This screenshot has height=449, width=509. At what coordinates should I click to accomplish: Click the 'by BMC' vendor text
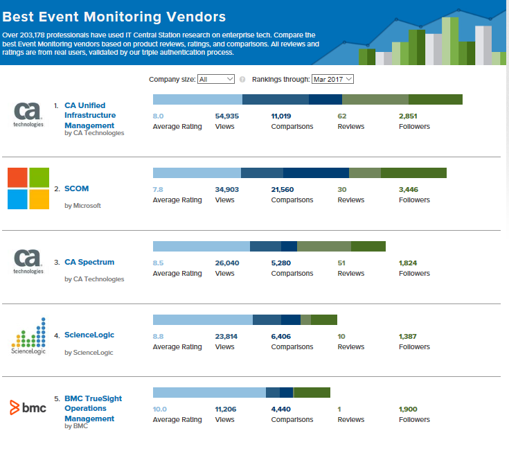[76, 426]
